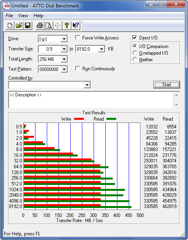
Task: Click the 128.0 row read value 342616
Action: [169, 172]
